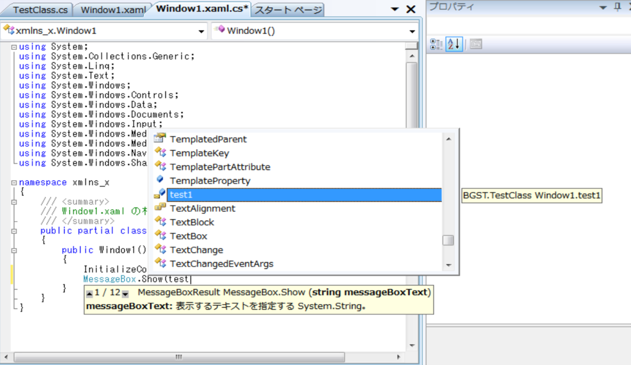Switch to the TestClass.cs tab
Viewport: 631px width, 365px height.
coord(40,9)
